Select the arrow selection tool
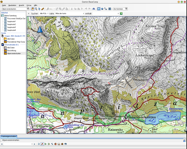 click(39, 9)
